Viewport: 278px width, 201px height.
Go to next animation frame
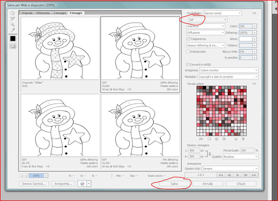246,175
